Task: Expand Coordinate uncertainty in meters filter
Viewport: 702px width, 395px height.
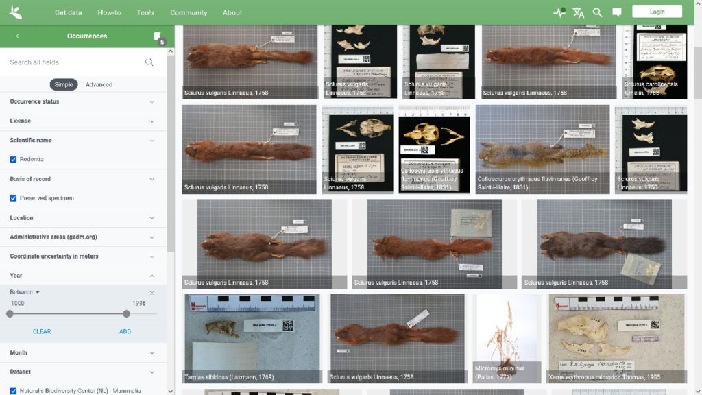Action: [83, 256]
